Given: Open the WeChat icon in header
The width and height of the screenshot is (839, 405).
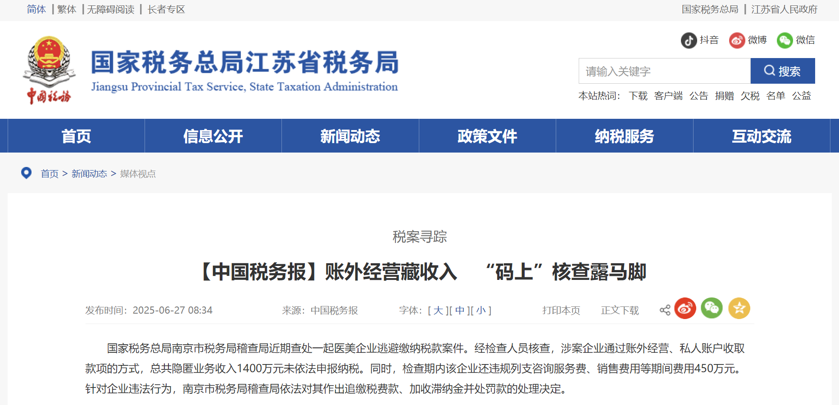Looking at the screenshot, I should [785, 40].
